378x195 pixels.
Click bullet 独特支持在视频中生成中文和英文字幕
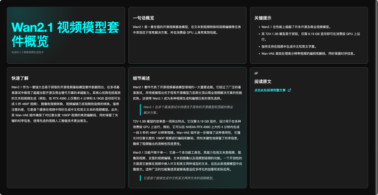pos(289,47)
